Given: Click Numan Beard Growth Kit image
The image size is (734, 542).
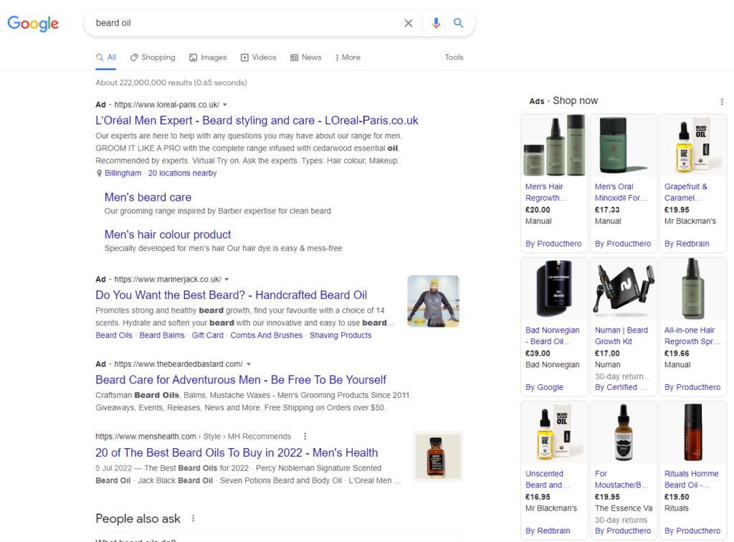Looking at the screenshot, I should click(624, 289).
